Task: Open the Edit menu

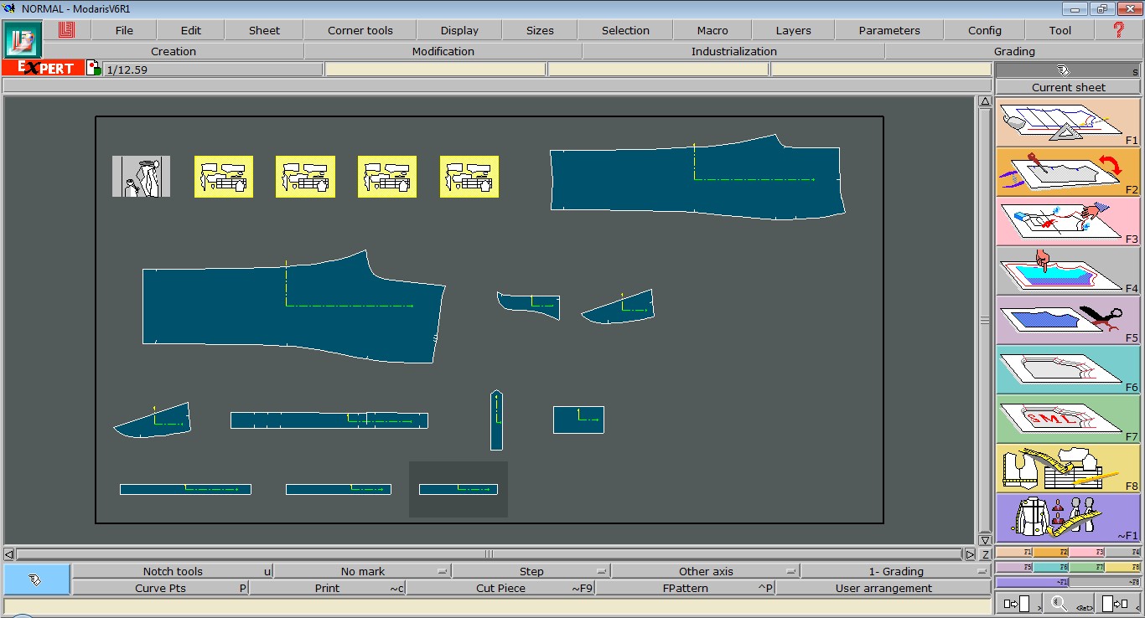Action: (191, 30)
